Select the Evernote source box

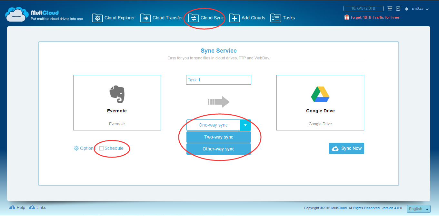[117, 103]
